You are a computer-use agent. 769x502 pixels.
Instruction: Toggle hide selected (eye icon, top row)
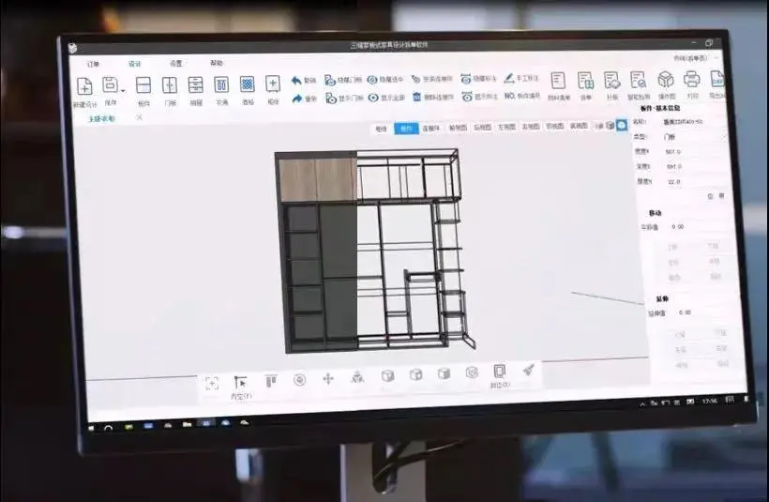[x=385, y=80]
